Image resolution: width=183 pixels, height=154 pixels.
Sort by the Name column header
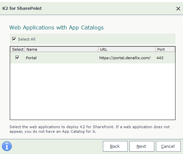tap(61, 49)
